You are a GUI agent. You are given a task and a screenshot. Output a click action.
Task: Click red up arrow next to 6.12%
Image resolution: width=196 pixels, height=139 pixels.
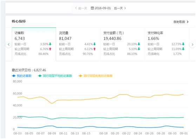tap(94, 49)
